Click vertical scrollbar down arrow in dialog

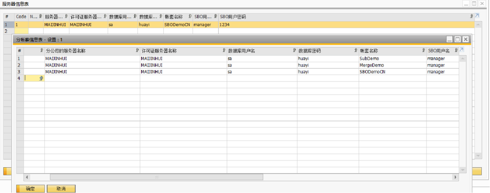463,169
